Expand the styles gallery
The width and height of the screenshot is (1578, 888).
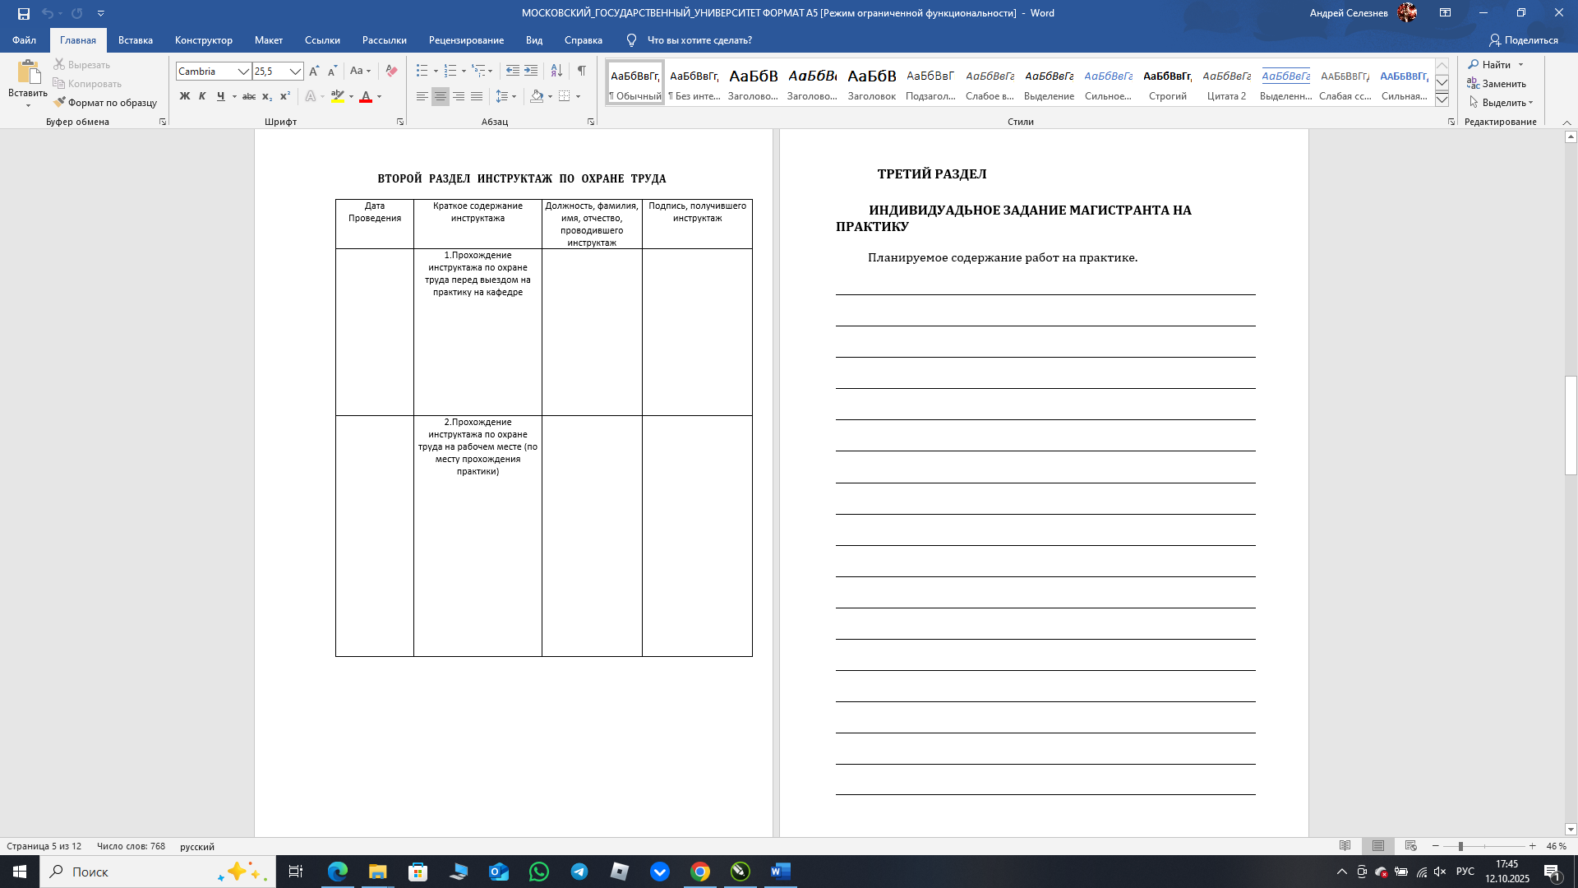(x=1442, y=99)
